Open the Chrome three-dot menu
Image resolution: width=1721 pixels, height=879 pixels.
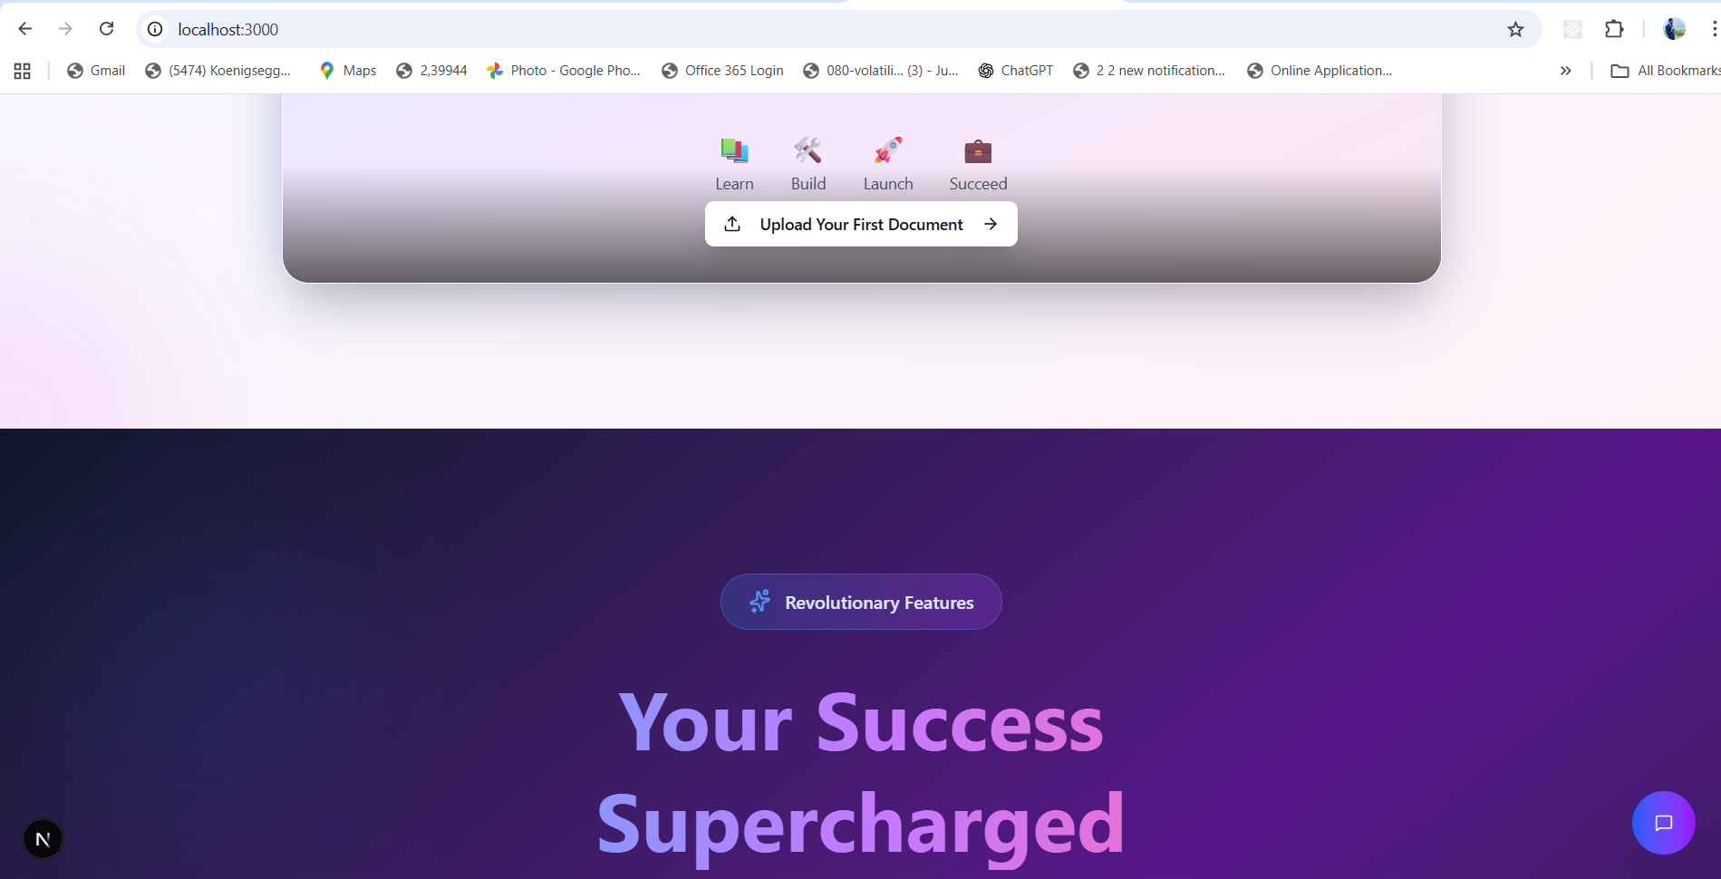1714,30
